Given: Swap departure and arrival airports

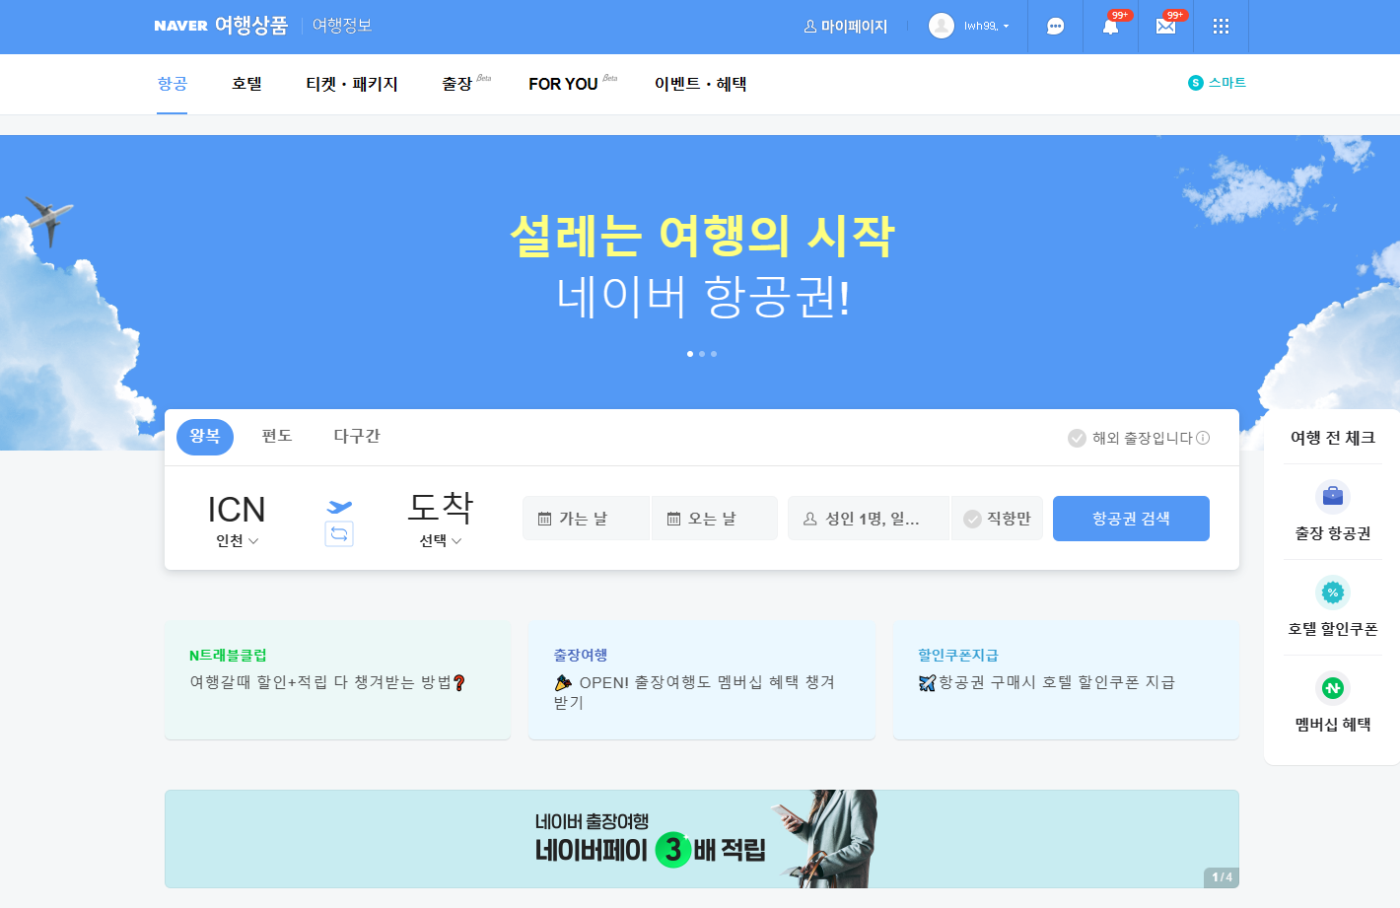Looking at the screenshot, I should pyautogui.click(x=339, y=533).
